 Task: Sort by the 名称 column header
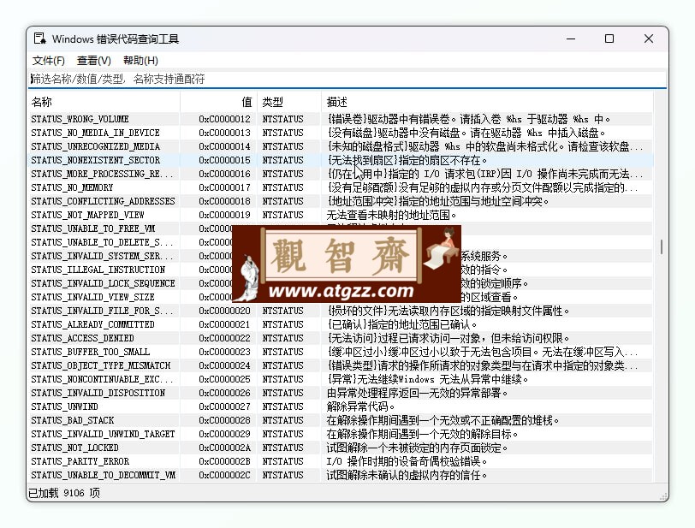pyautogui.click(x=104, y=102)
